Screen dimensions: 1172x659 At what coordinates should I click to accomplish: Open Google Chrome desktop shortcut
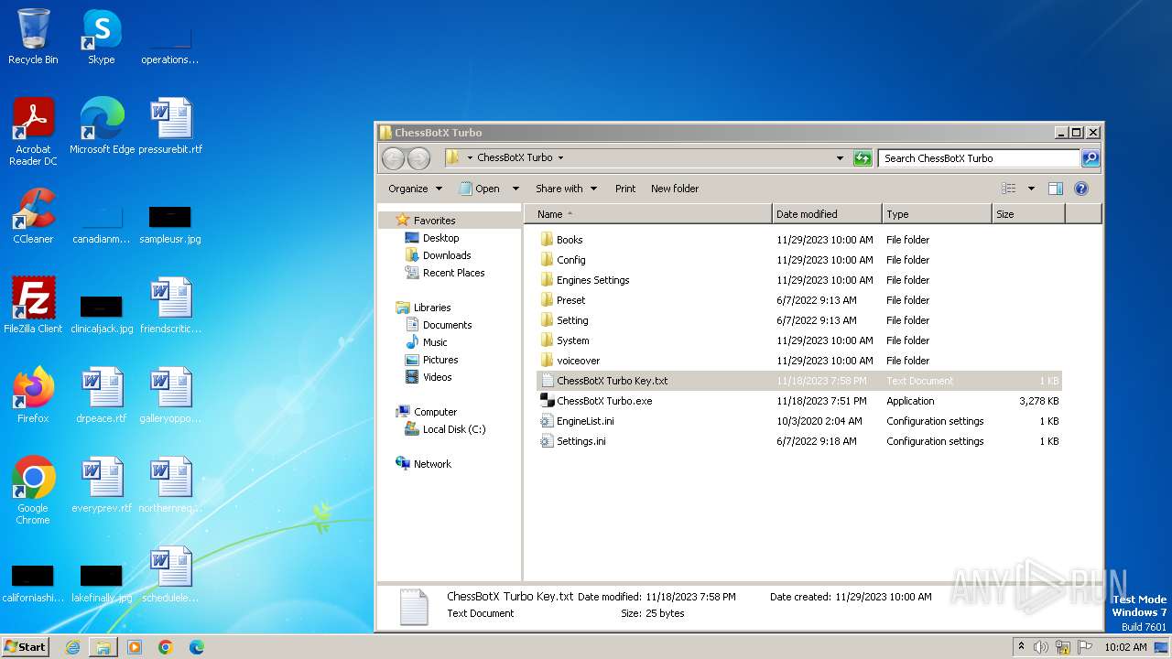click(x=33, y=490)
